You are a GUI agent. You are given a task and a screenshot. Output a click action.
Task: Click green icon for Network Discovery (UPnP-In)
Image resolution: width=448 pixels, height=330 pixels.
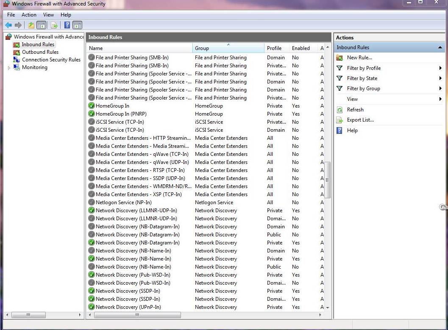click(x=92, y=307)
